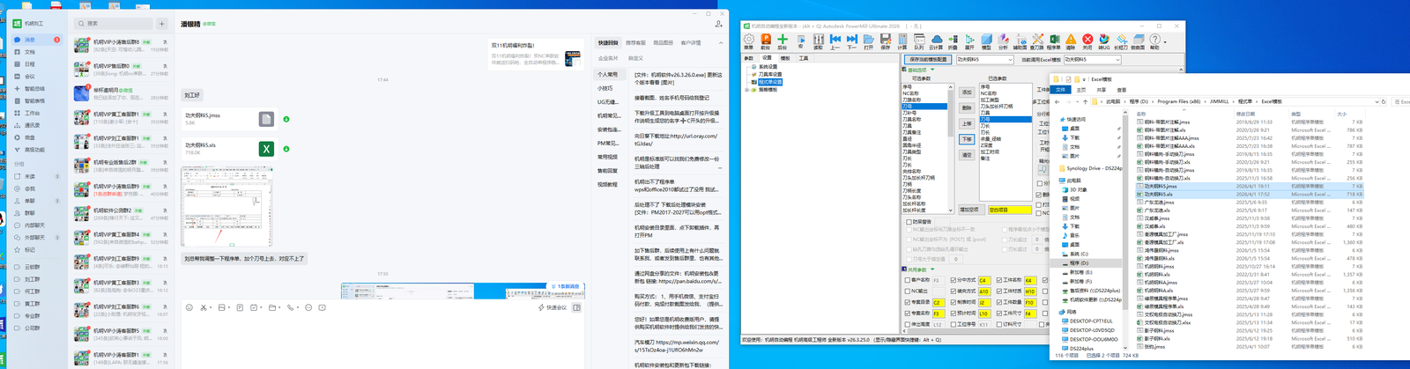Viewport: 1410px width, 369px height.
Task: Open the 菜单 gear icon in PowerMill plugin toolbar
Action: coord(749,41)
